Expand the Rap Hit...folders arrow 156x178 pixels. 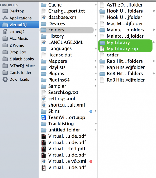(x=154, y=61)
